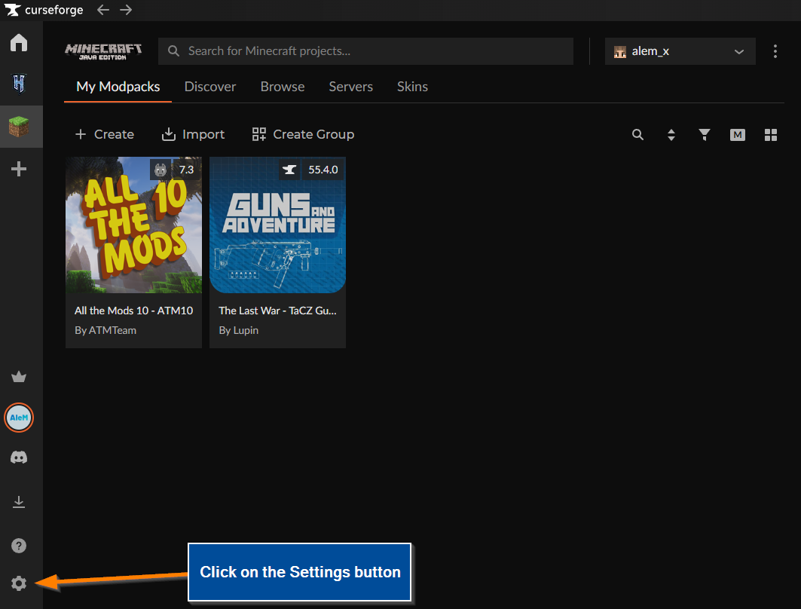Click the Settings gear icon

click(19, 583)
